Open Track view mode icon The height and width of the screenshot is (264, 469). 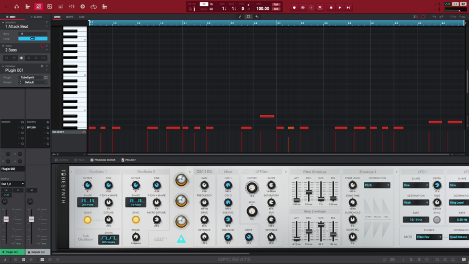tap(27, 7)
